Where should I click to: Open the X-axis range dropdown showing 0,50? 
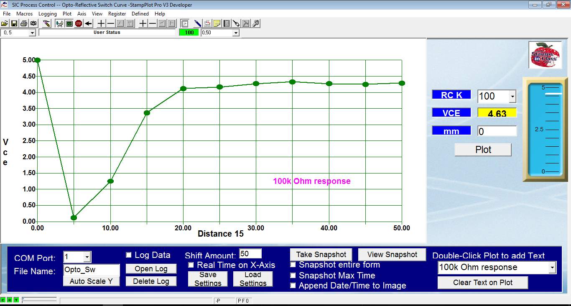pos(236,33)
